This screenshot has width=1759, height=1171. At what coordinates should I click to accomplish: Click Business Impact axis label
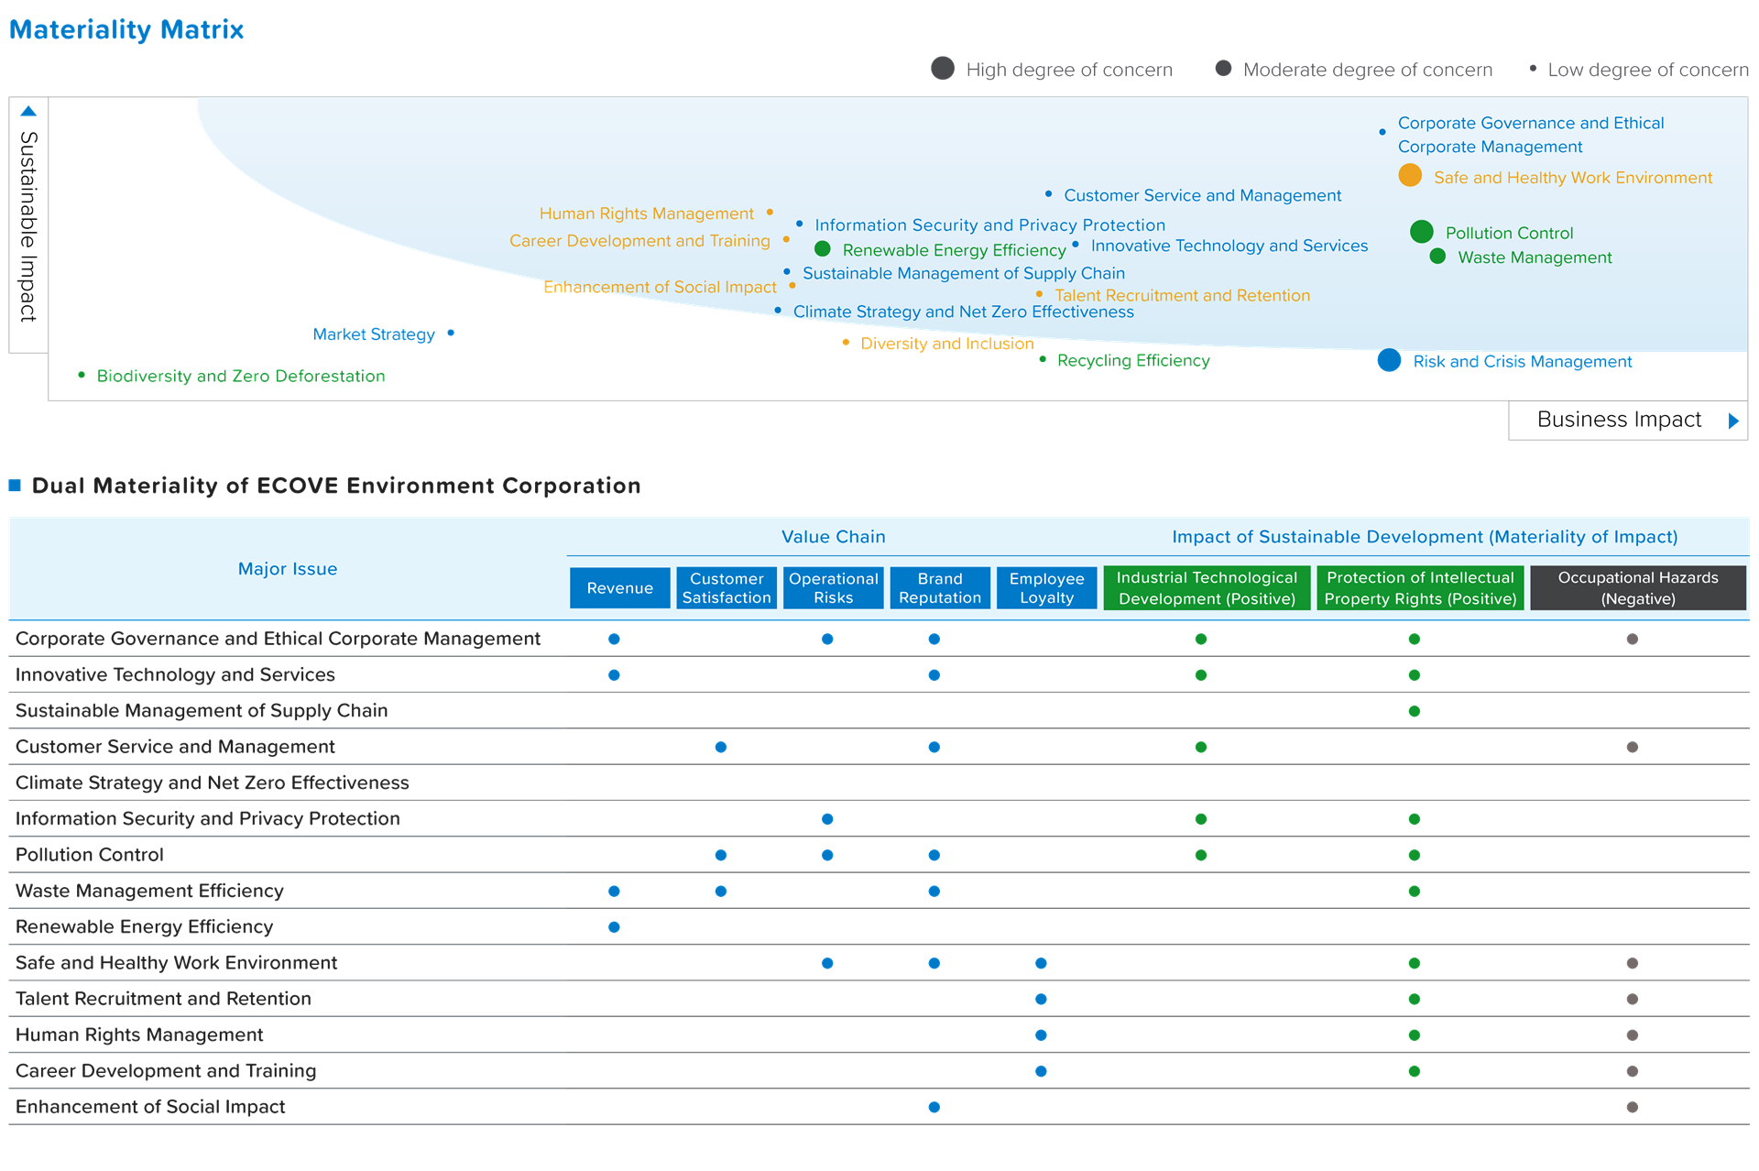pyautogui.click(x=1619, y=420)
